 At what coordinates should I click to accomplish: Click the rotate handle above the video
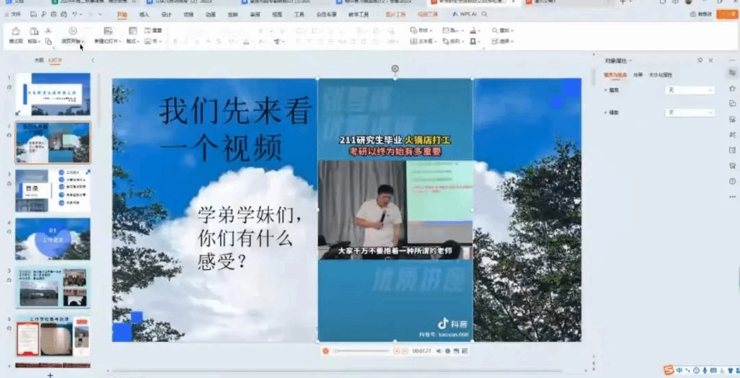tap(395, 68)
